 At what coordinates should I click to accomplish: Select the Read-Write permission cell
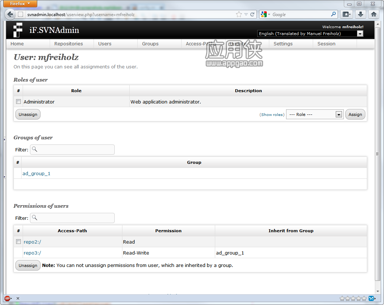tap(168, 253)
